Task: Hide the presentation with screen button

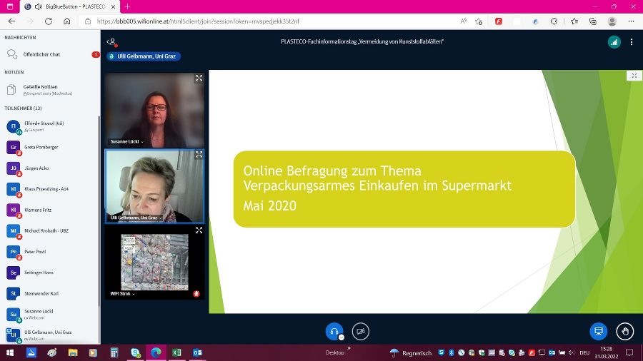Action: pyautogui.click(x=598, y=331)
